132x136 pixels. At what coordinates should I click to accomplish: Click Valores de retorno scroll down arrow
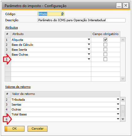click(x=123, y=119)
